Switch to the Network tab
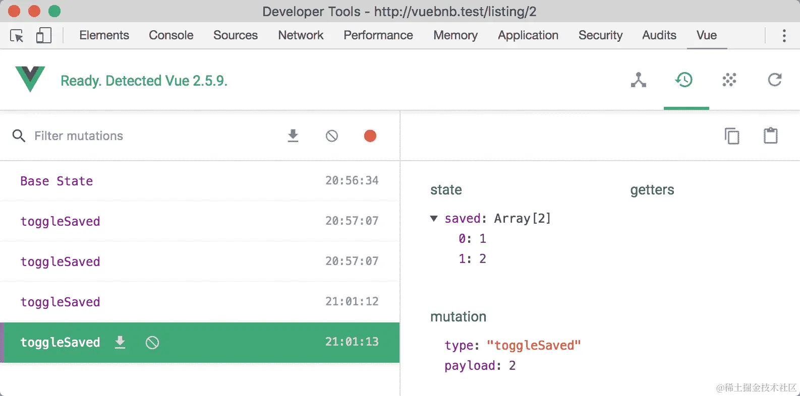800x396 pixels. [x=301, y=35]
